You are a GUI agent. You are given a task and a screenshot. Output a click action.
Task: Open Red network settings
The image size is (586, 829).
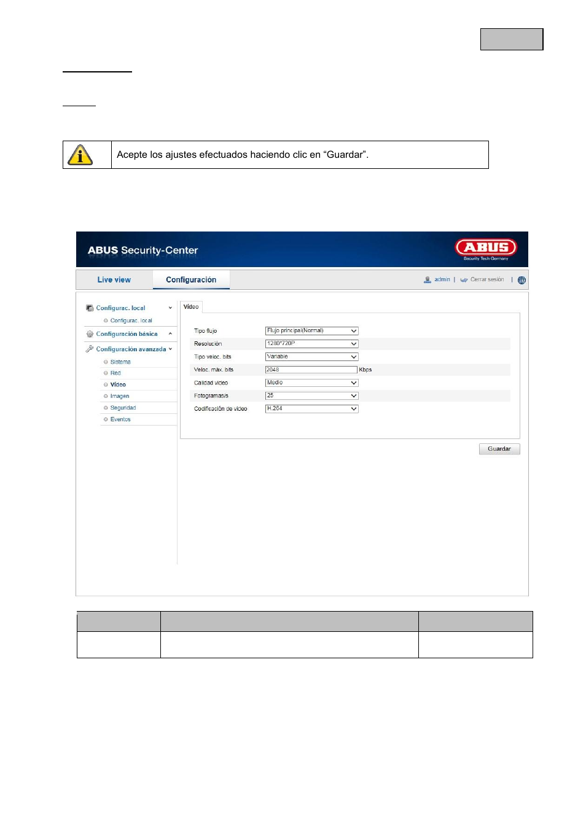point(115,373)
